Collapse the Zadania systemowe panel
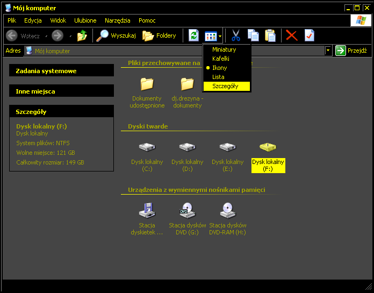This screenshot has width=374, height=293. [x=61, y=71]
